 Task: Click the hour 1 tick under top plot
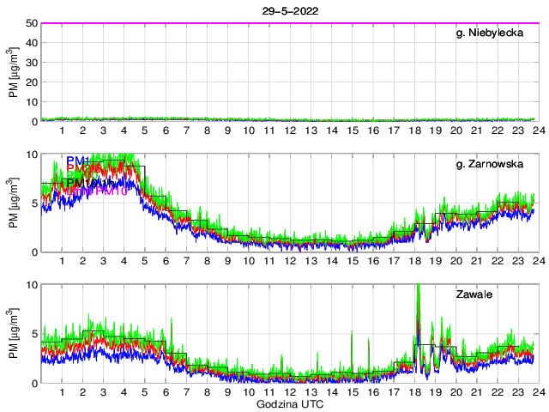[63, 131]
